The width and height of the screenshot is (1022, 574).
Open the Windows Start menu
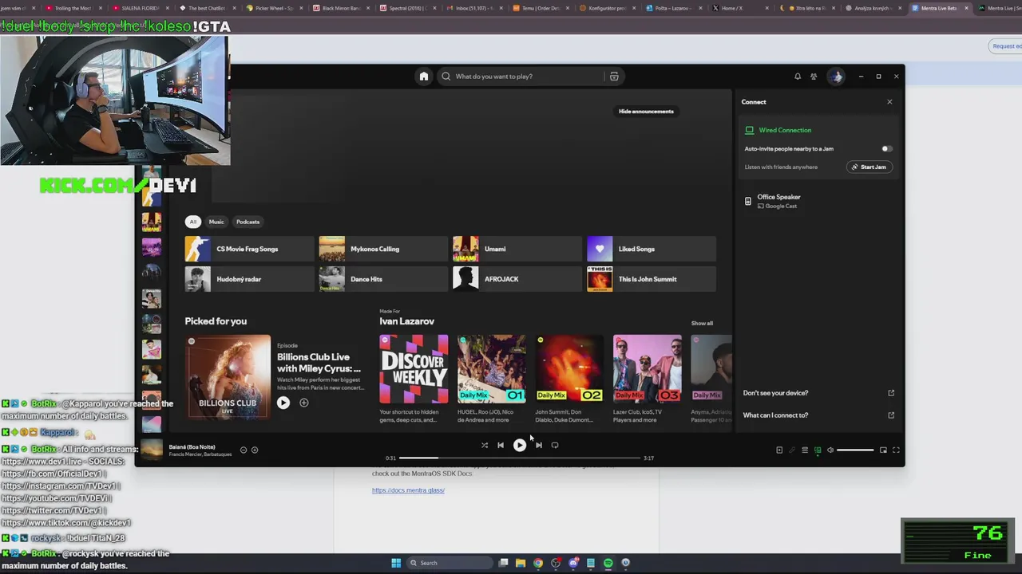pyautogui.click(x=396, y=563)
